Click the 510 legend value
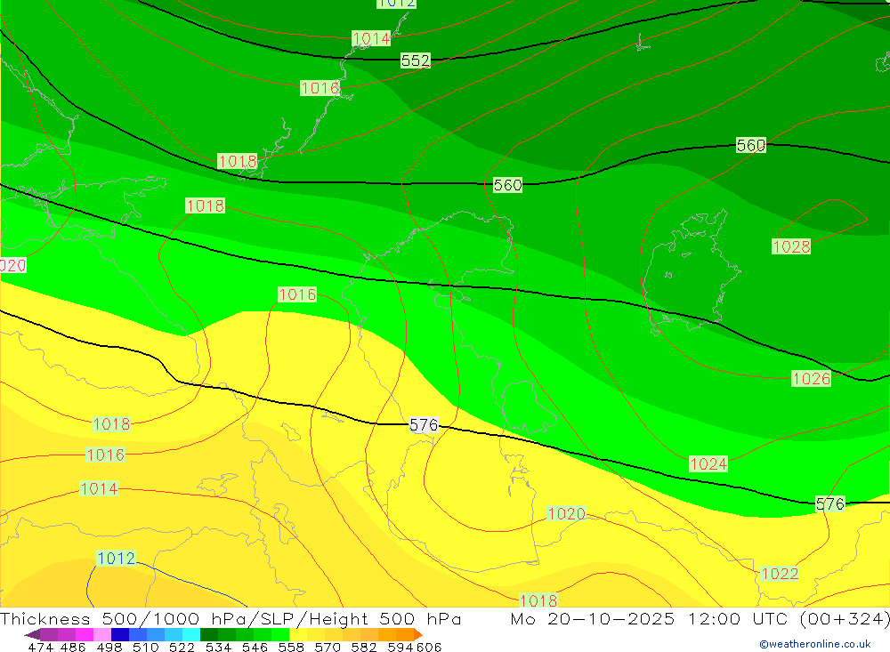The width and height of the screenshot is (890, 652). [x=145, y=647]
